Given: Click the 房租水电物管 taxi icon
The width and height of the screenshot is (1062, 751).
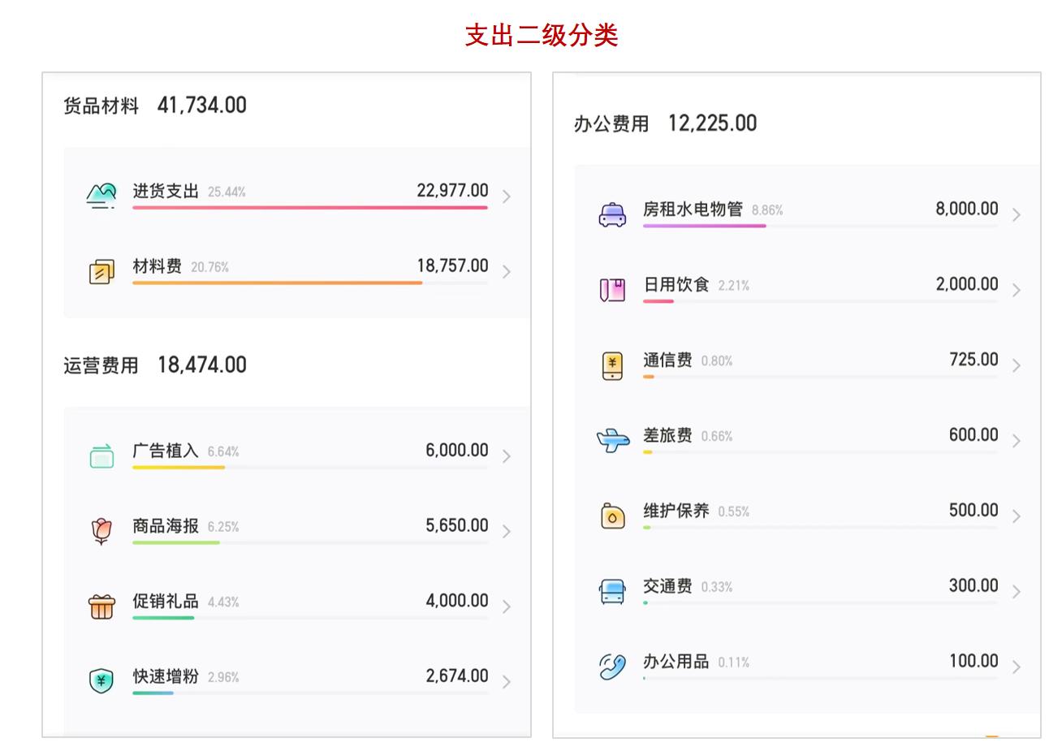Looking at the screenshot, I should pos(612,214).
